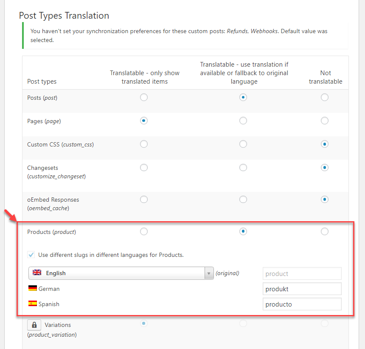Set Products to 'Not translatable'
Viewport: 365px width, 349px height.
pos(325,231)
